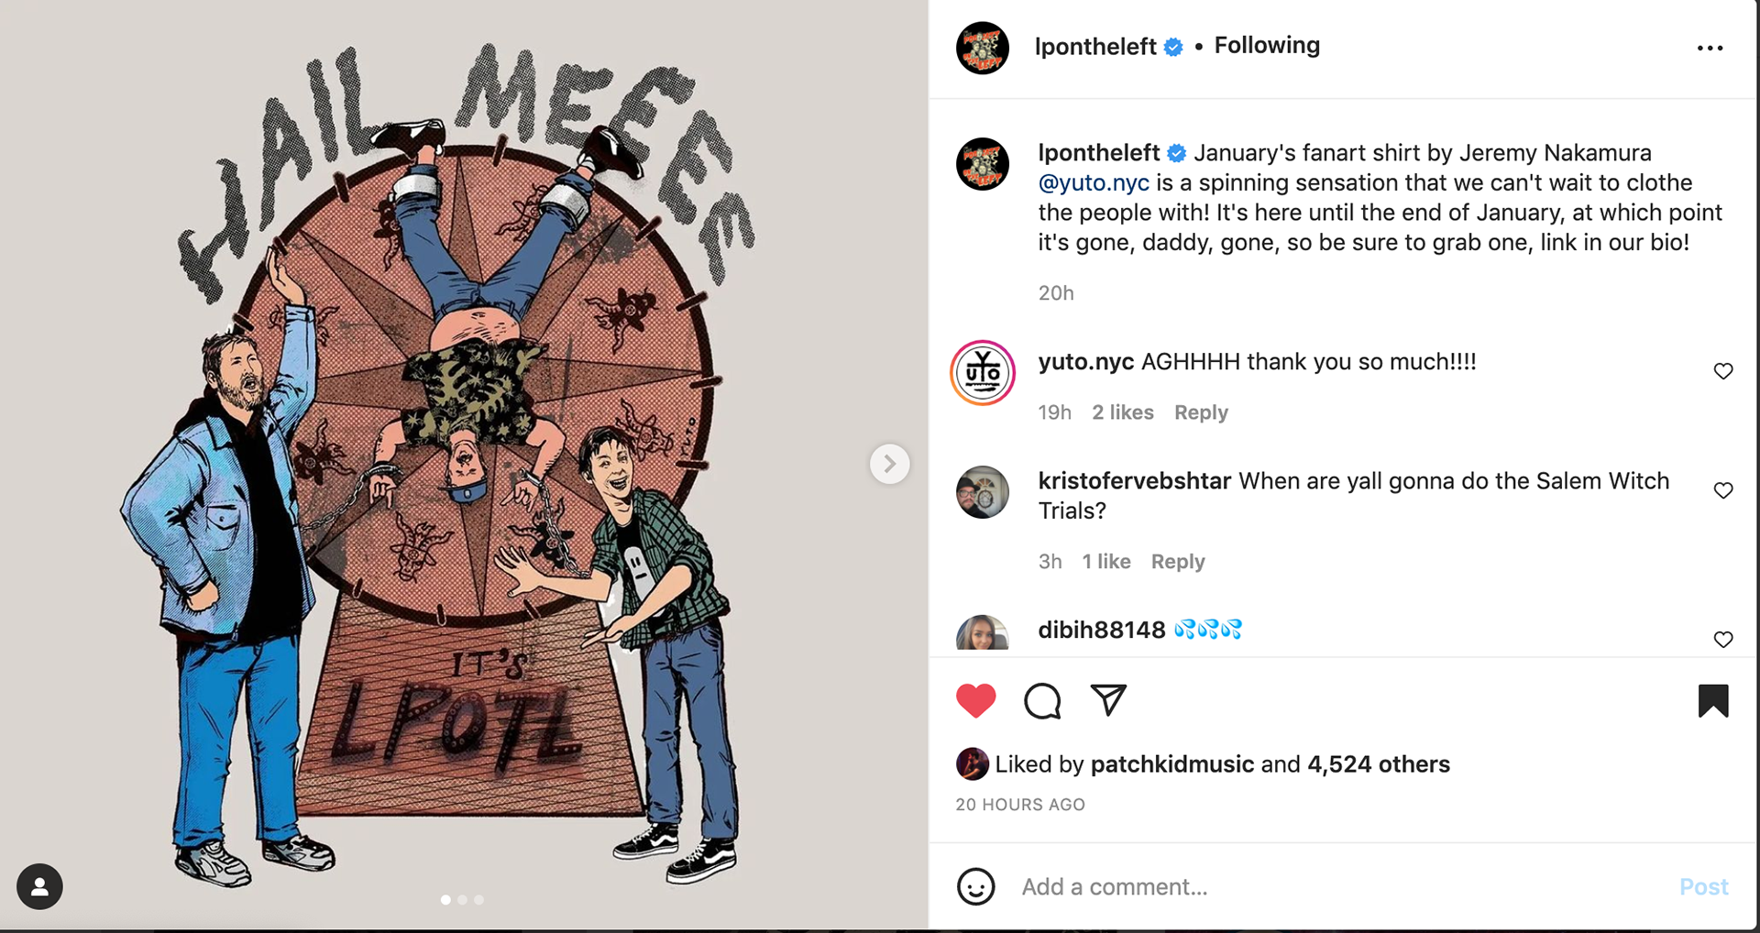Share the post via paper plane icon

click(x=1108, y=700)
